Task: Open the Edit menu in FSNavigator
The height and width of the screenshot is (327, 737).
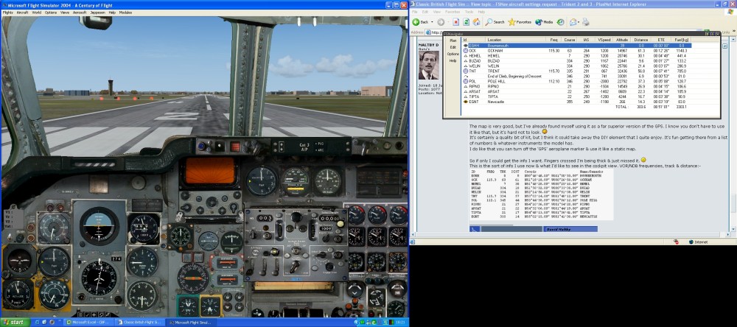Action: [x=453, y=47]
